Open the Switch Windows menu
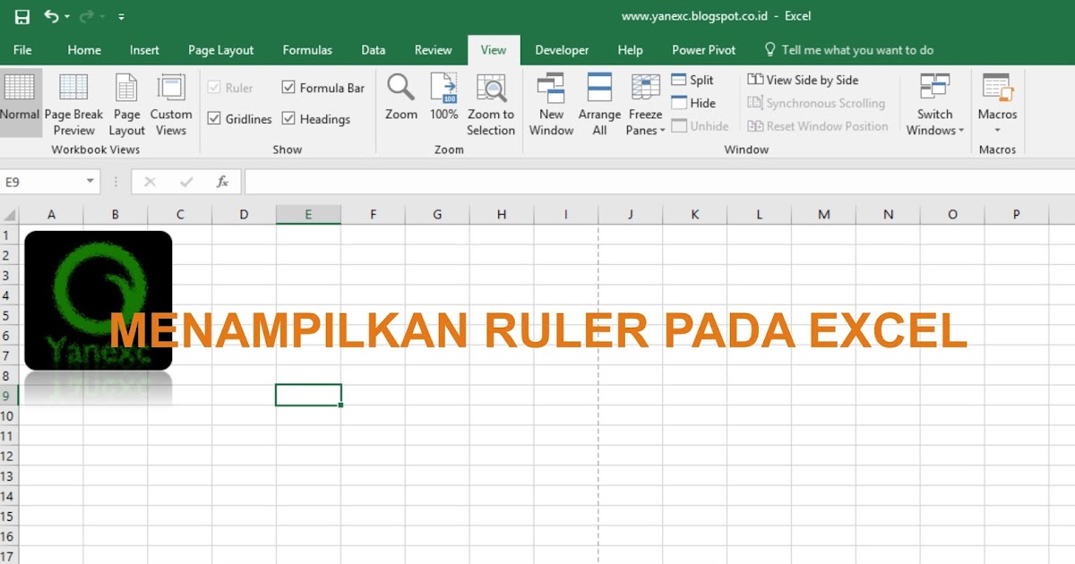The width and height of the screenshot is (1075, 564). point(935,104)
